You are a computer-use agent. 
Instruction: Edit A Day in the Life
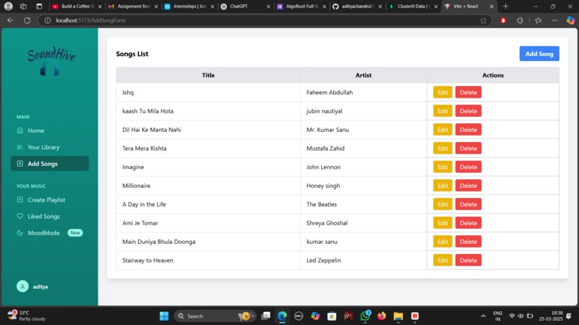pyautogui.click(x=443, y=204)
